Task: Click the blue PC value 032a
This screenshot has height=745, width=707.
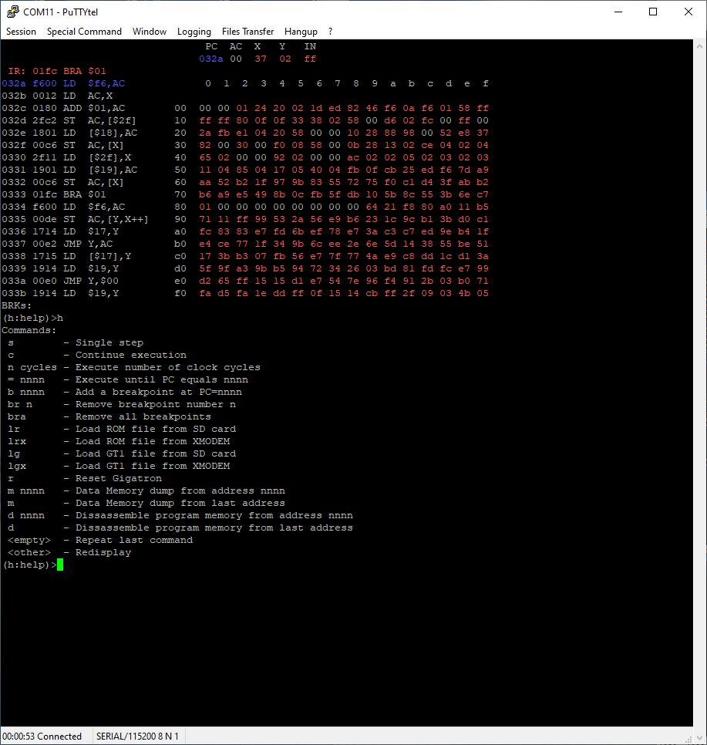Action: coord(210,58)
